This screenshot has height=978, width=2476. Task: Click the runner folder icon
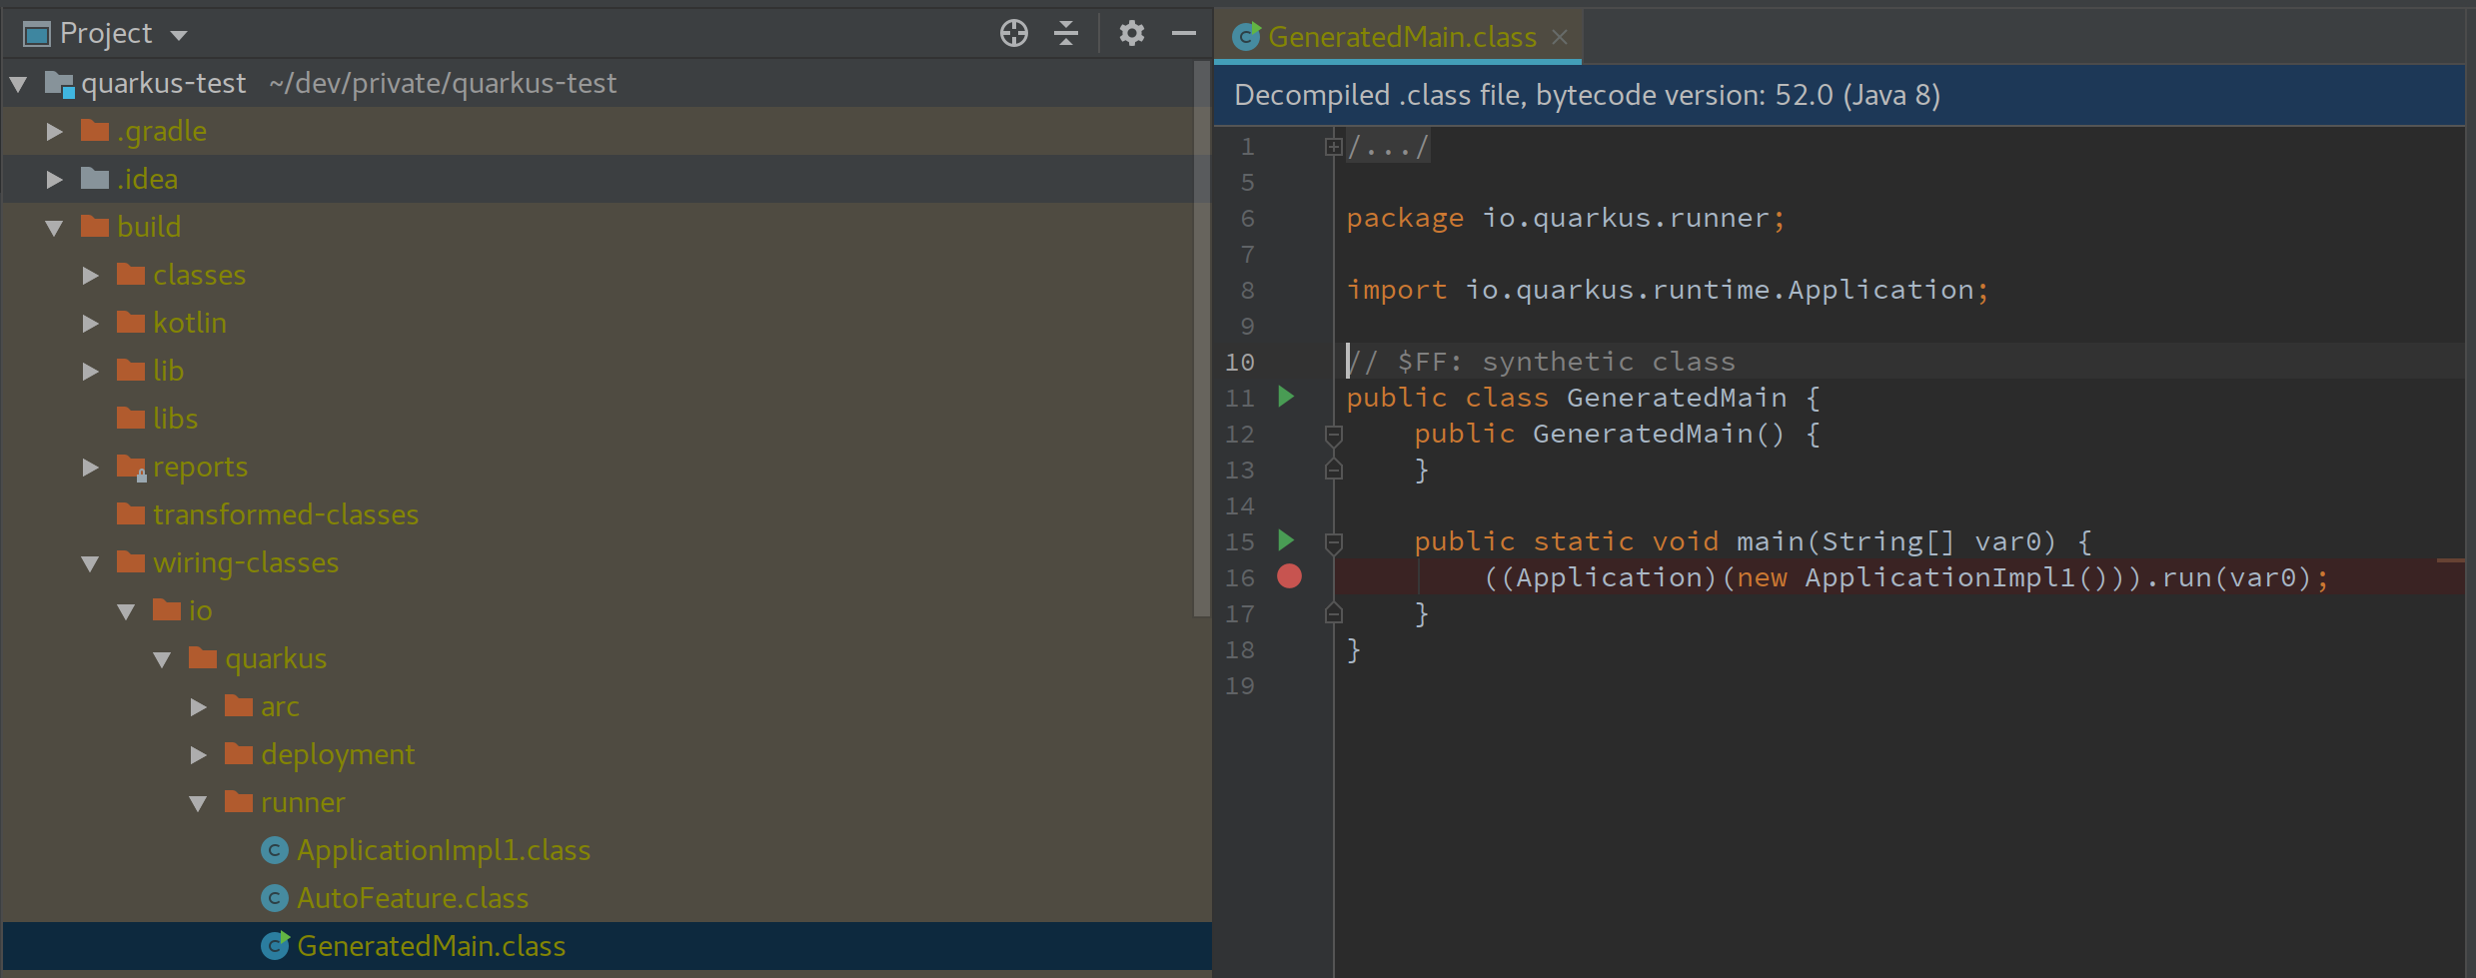[239, 802]
